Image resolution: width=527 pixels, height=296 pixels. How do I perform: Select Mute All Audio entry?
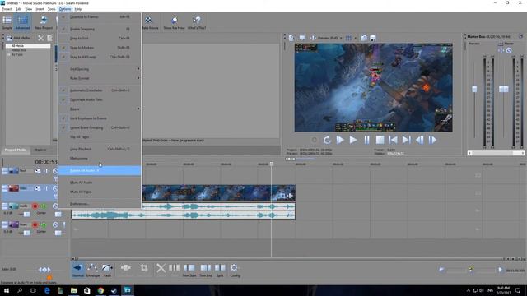click(x=100, y=183)
